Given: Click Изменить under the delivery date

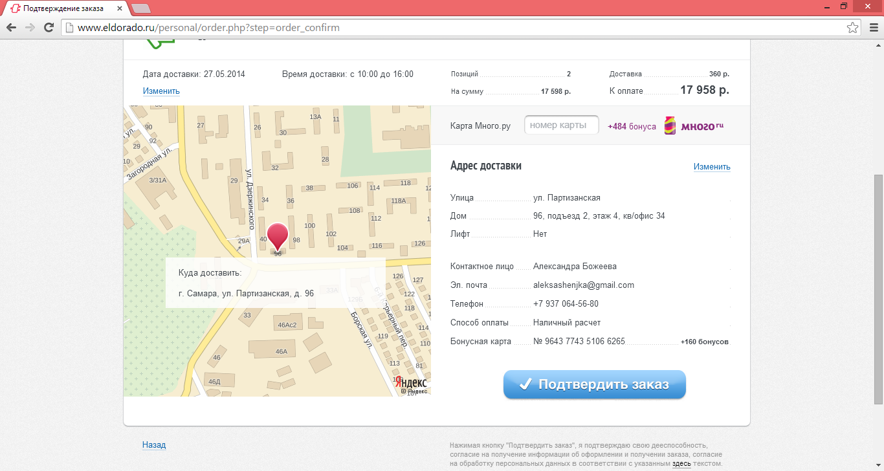Looking at the screenshot, I should point(161,91).
